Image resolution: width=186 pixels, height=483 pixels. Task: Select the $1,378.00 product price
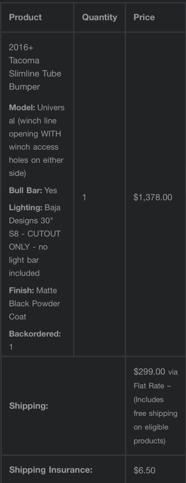[153, 197]
